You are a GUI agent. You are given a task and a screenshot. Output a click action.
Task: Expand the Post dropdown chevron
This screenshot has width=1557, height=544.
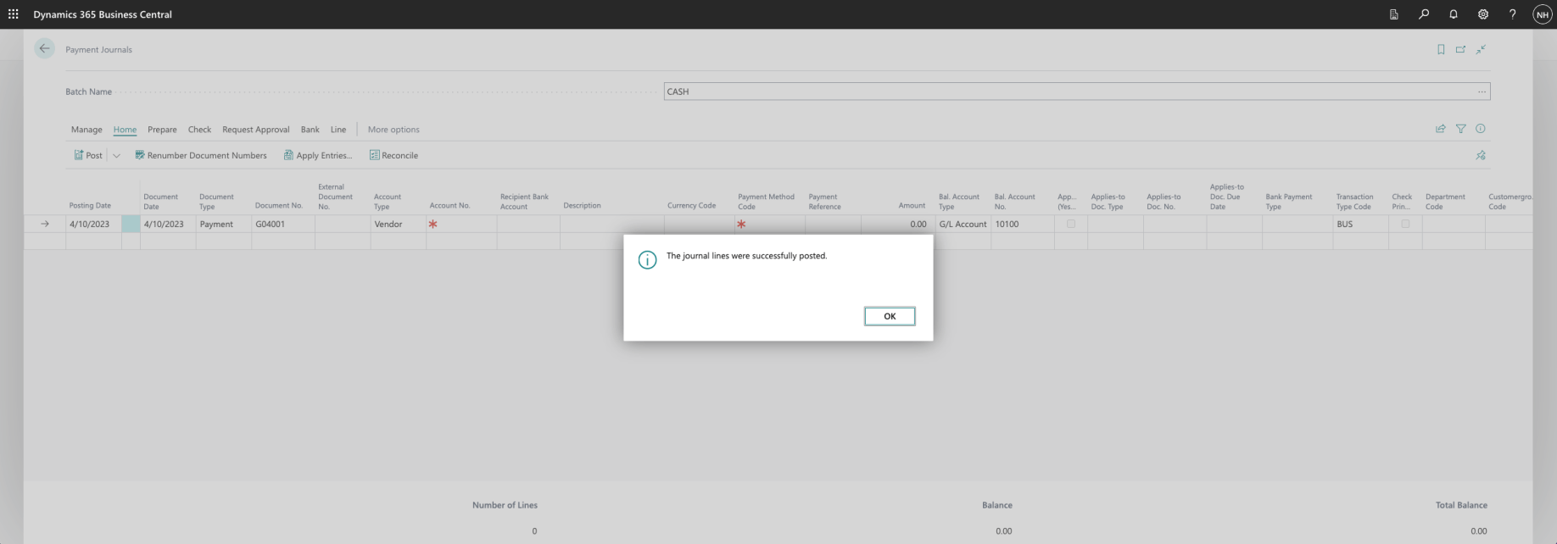116,155
